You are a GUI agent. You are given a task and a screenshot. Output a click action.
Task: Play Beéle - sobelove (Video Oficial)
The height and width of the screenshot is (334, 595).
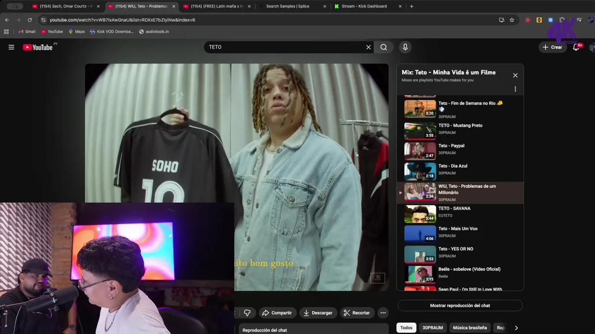pos(460,273)
